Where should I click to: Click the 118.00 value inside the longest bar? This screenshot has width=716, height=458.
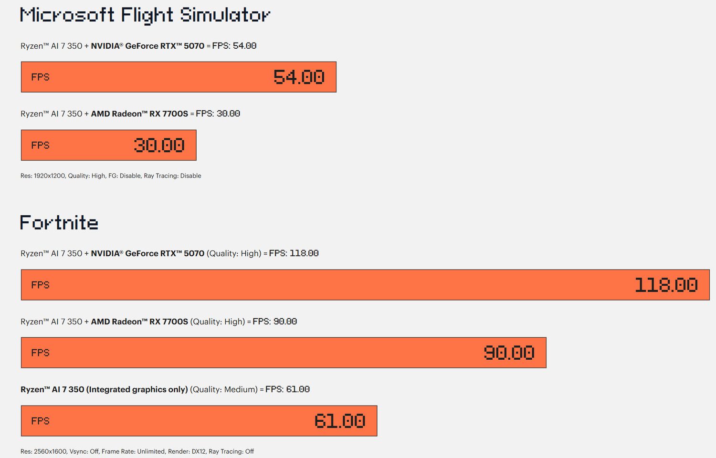click(x=666, y=285)
